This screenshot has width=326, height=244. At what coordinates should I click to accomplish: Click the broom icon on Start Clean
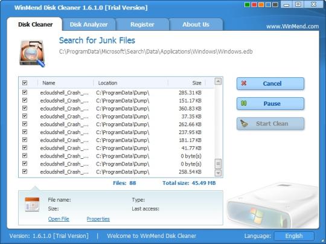click(244, 123)
